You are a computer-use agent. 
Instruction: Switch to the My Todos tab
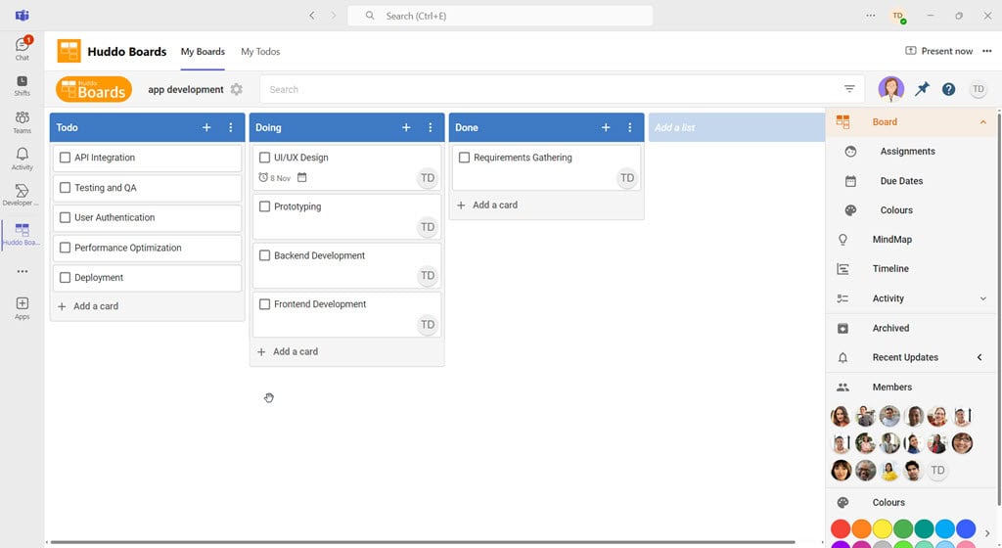[x=260, y=52]
